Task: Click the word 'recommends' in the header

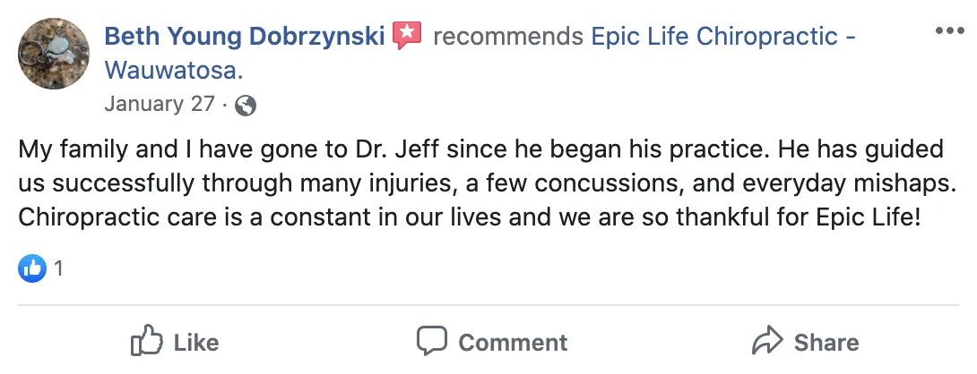Action: pos(508,37)
